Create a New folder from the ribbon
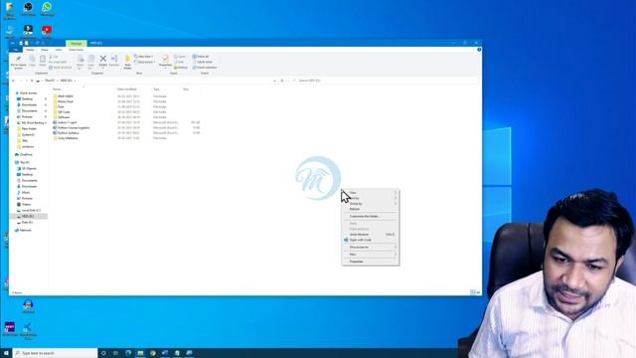 point(127,62)
